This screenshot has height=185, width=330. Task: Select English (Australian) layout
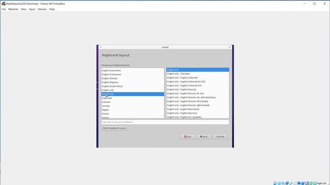coord(133,70)
